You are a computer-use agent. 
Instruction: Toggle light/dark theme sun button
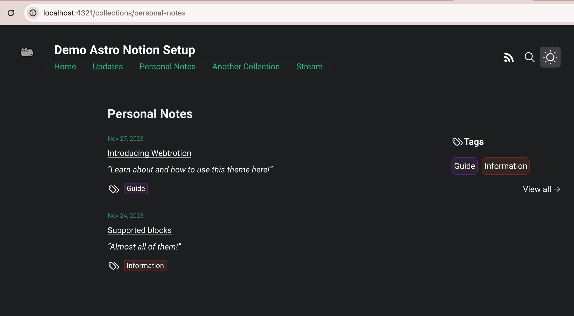(x=550, y=57)
